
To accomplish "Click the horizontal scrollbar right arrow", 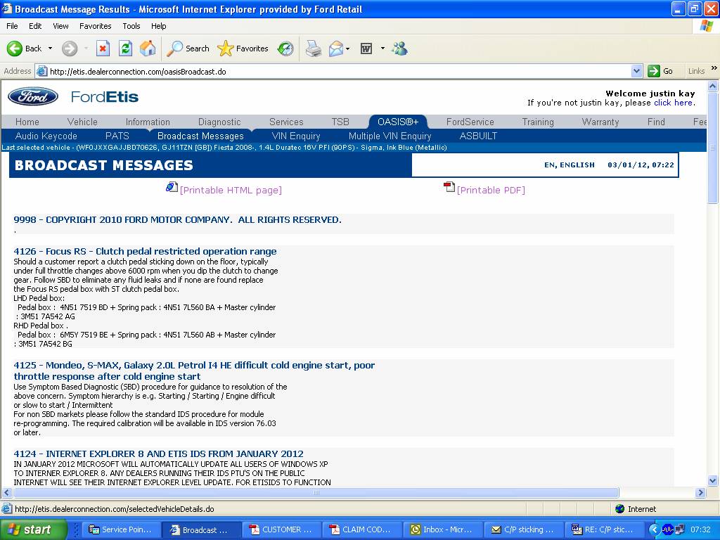I will pos(700,493).
